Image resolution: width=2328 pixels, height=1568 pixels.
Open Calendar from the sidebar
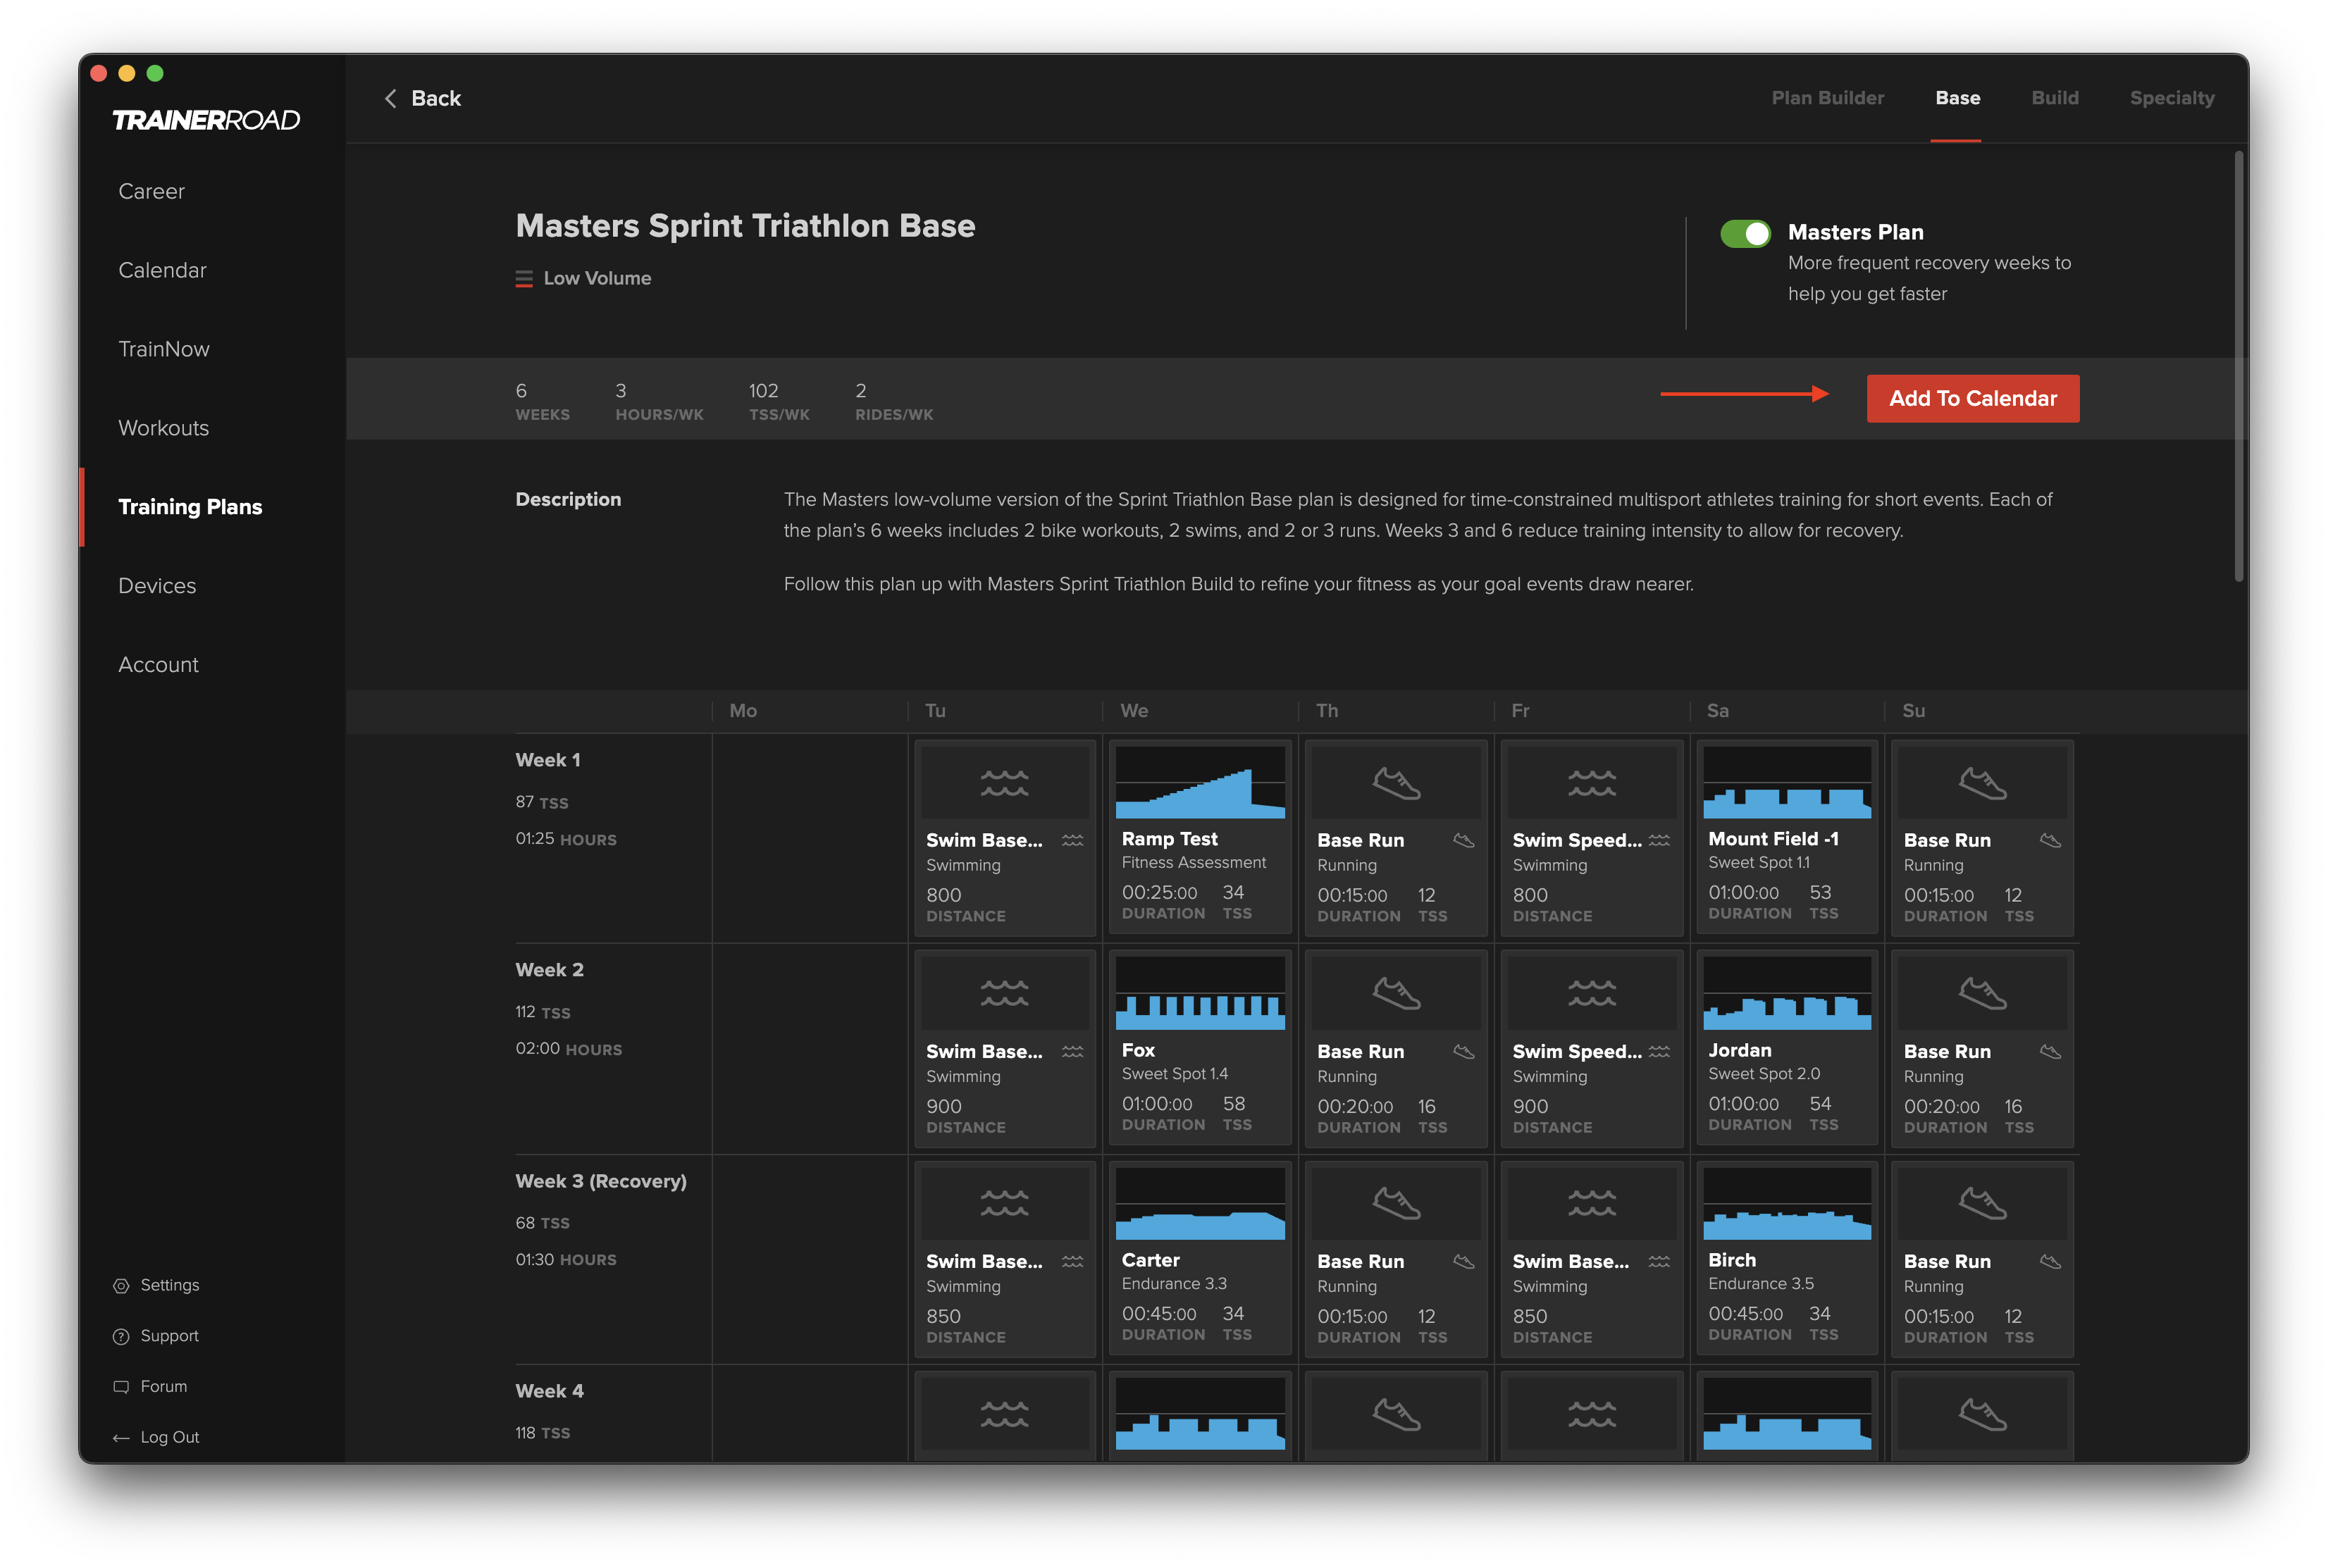click(162, 270)
